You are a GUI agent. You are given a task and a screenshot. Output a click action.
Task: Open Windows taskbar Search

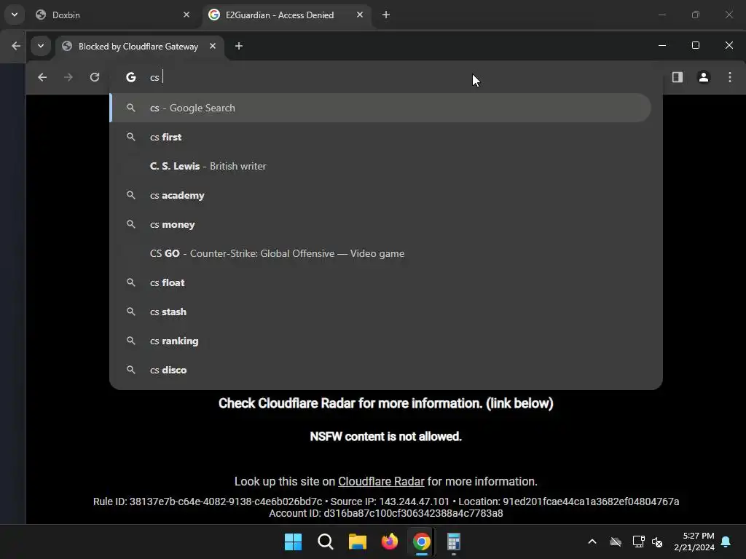[x=326, y=542]
